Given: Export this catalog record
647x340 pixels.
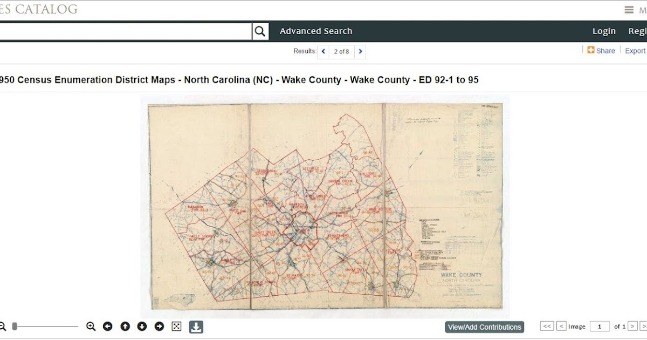Looking at the screenshot, I should pyautogui.click(x=636, y=50).
